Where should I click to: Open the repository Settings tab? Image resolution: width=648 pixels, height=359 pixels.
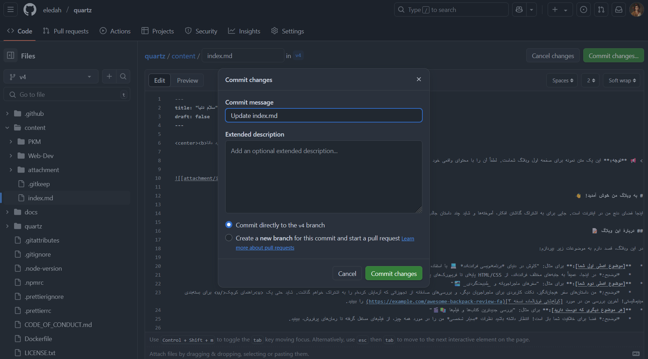coord(288,31)
